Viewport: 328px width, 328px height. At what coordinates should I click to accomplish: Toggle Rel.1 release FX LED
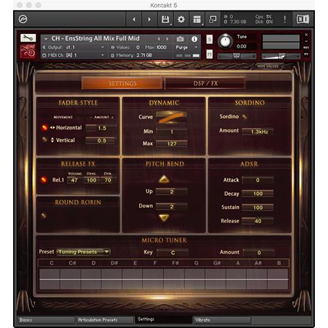click(x=44, y=180)
